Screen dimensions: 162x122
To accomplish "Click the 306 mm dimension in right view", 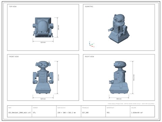I will [x=119, y=99].
